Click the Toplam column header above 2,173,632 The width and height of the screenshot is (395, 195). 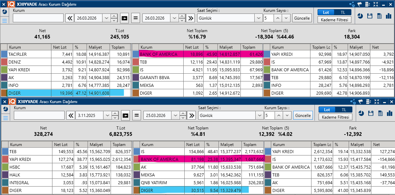pyautogui.click(x=252, y=145)
